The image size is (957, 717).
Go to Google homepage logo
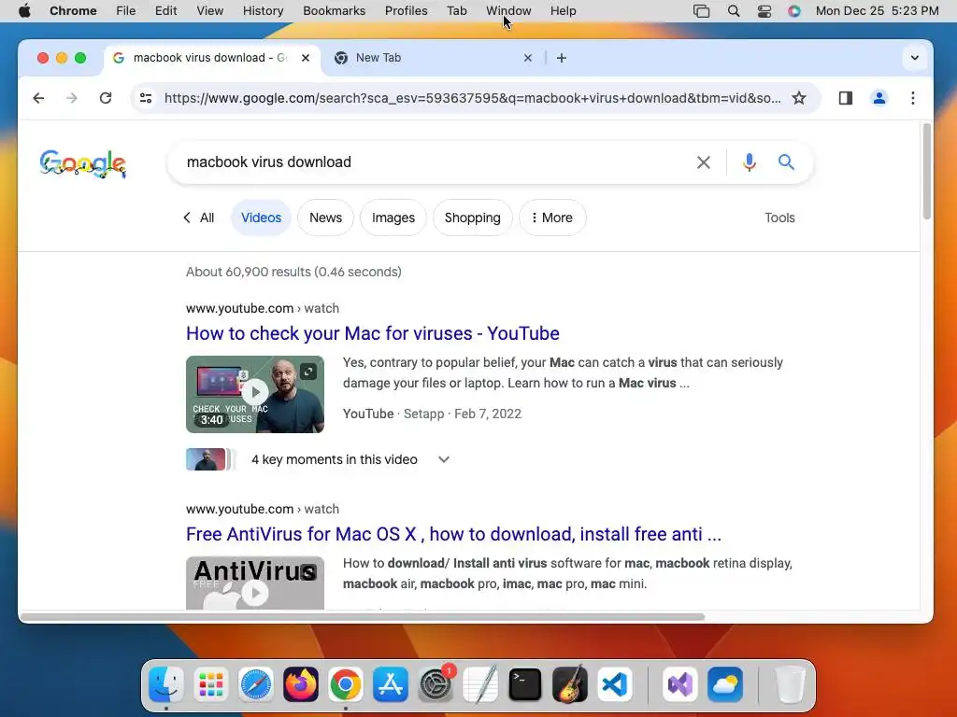tap(83, 163)
